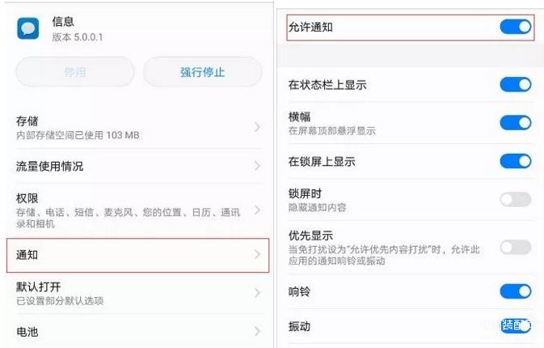Viewport: 544px width, 348px height.
Task: Click the Messages app icon
Action: tap(28, 29)
